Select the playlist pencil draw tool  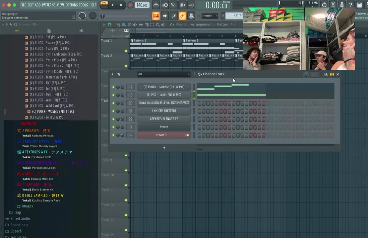(x=118, y=24)
